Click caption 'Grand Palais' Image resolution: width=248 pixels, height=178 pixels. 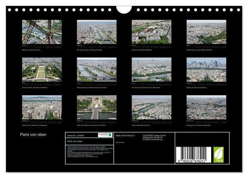pos(141,125)
